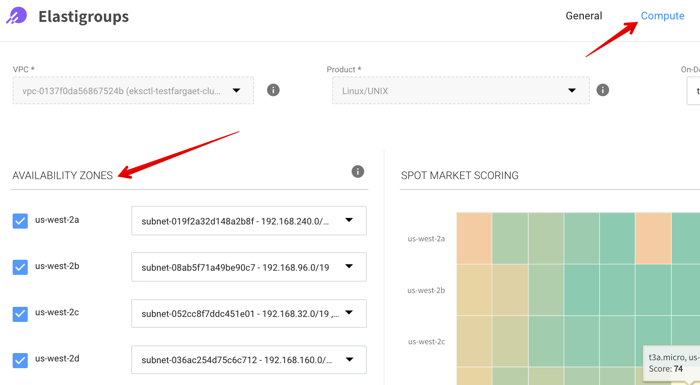700x385 pixels.
Task: Open the us-west-2a subnet dropdown
Action: click(x=249, y=221)
